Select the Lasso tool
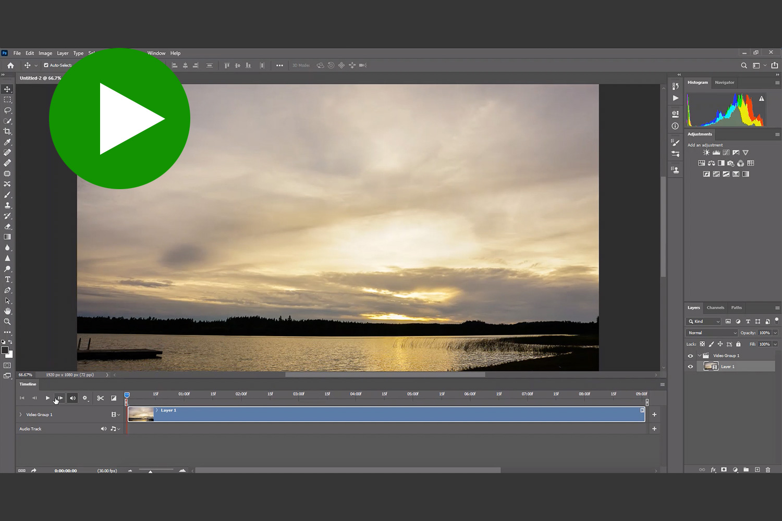 point(7,110)
